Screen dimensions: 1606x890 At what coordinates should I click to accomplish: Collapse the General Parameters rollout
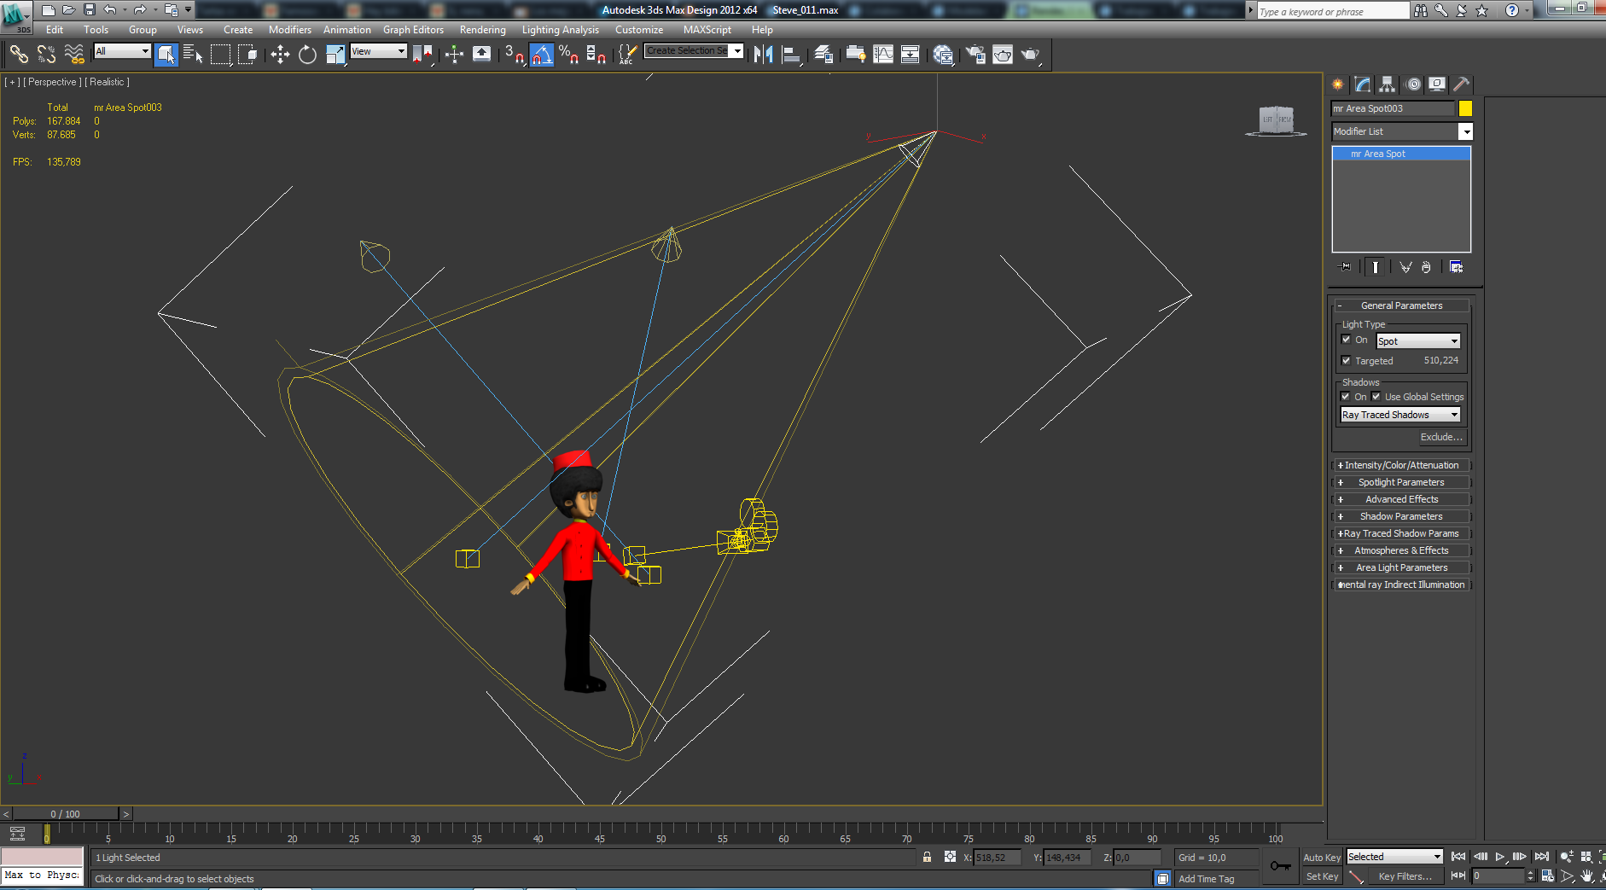coord(1401,305)
